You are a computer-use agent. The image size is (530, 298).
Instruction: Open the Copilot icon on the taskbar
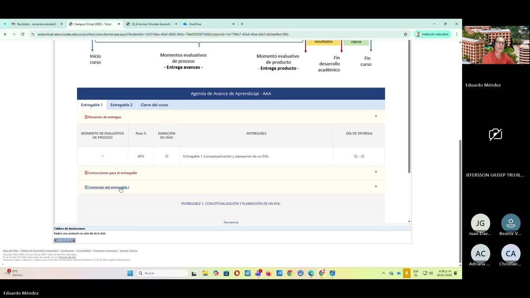pyautogui.click(x=216, y=273)
